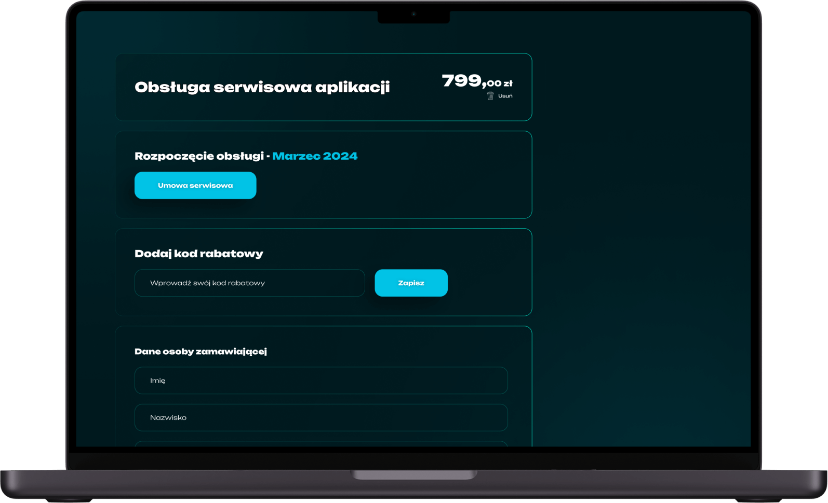The height and width of the screenshot is (503, 828).
Task: Click the Dodaj kod rabatowy heading
Action: click(199, 254)
